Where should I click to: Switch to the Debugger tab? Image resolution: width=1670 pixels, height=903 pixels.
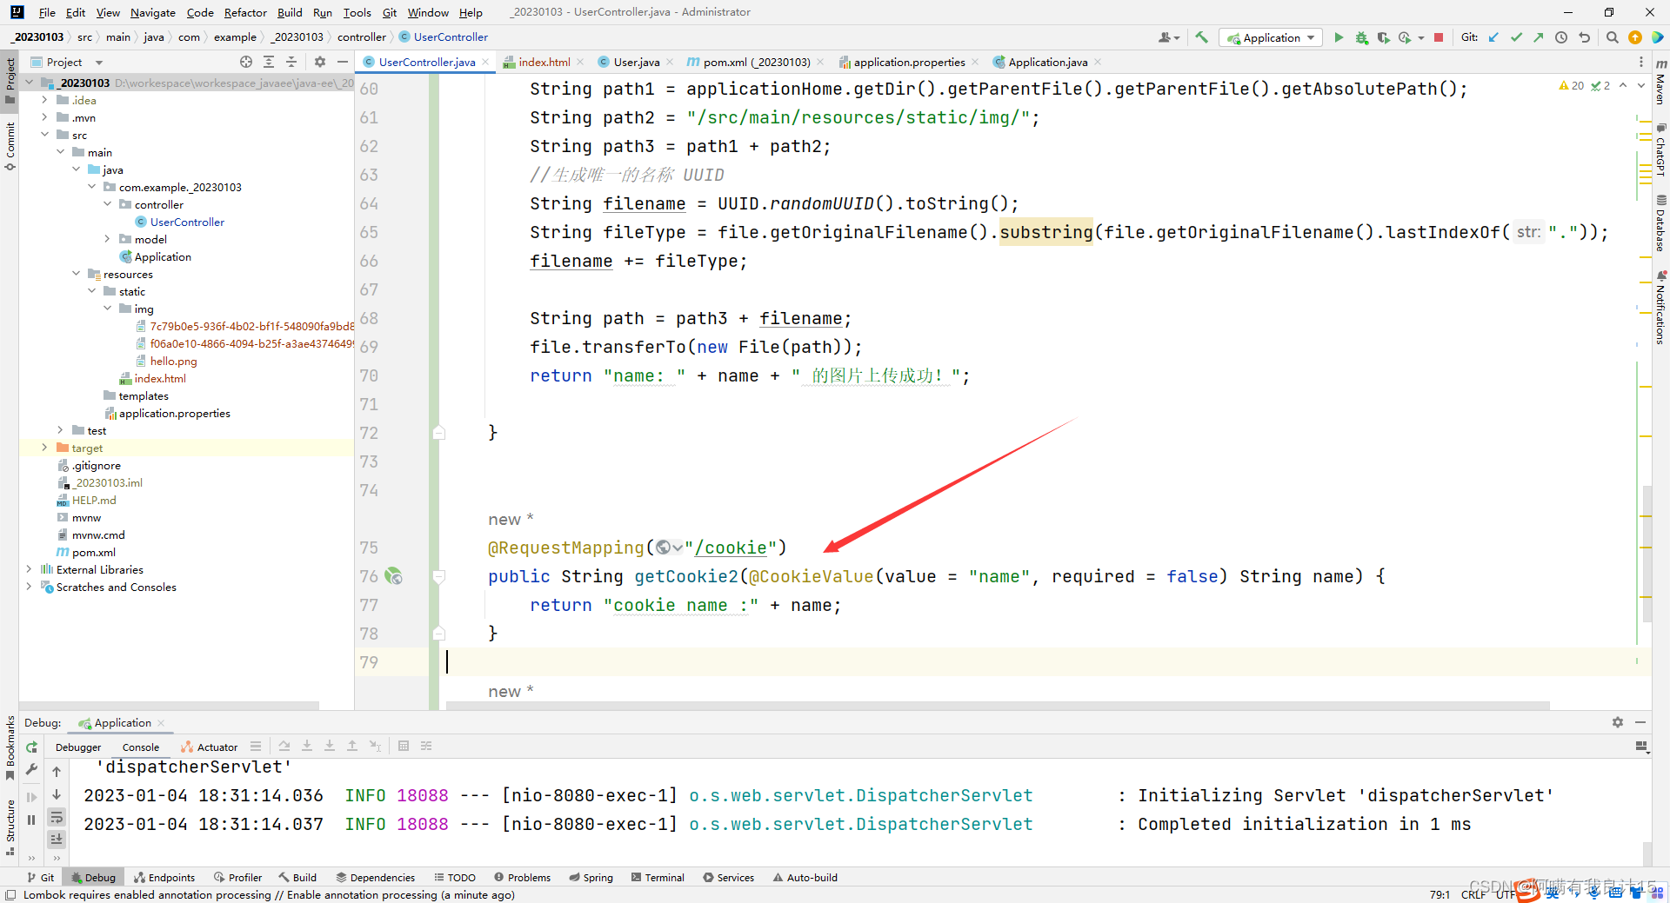tap(78, 747)
